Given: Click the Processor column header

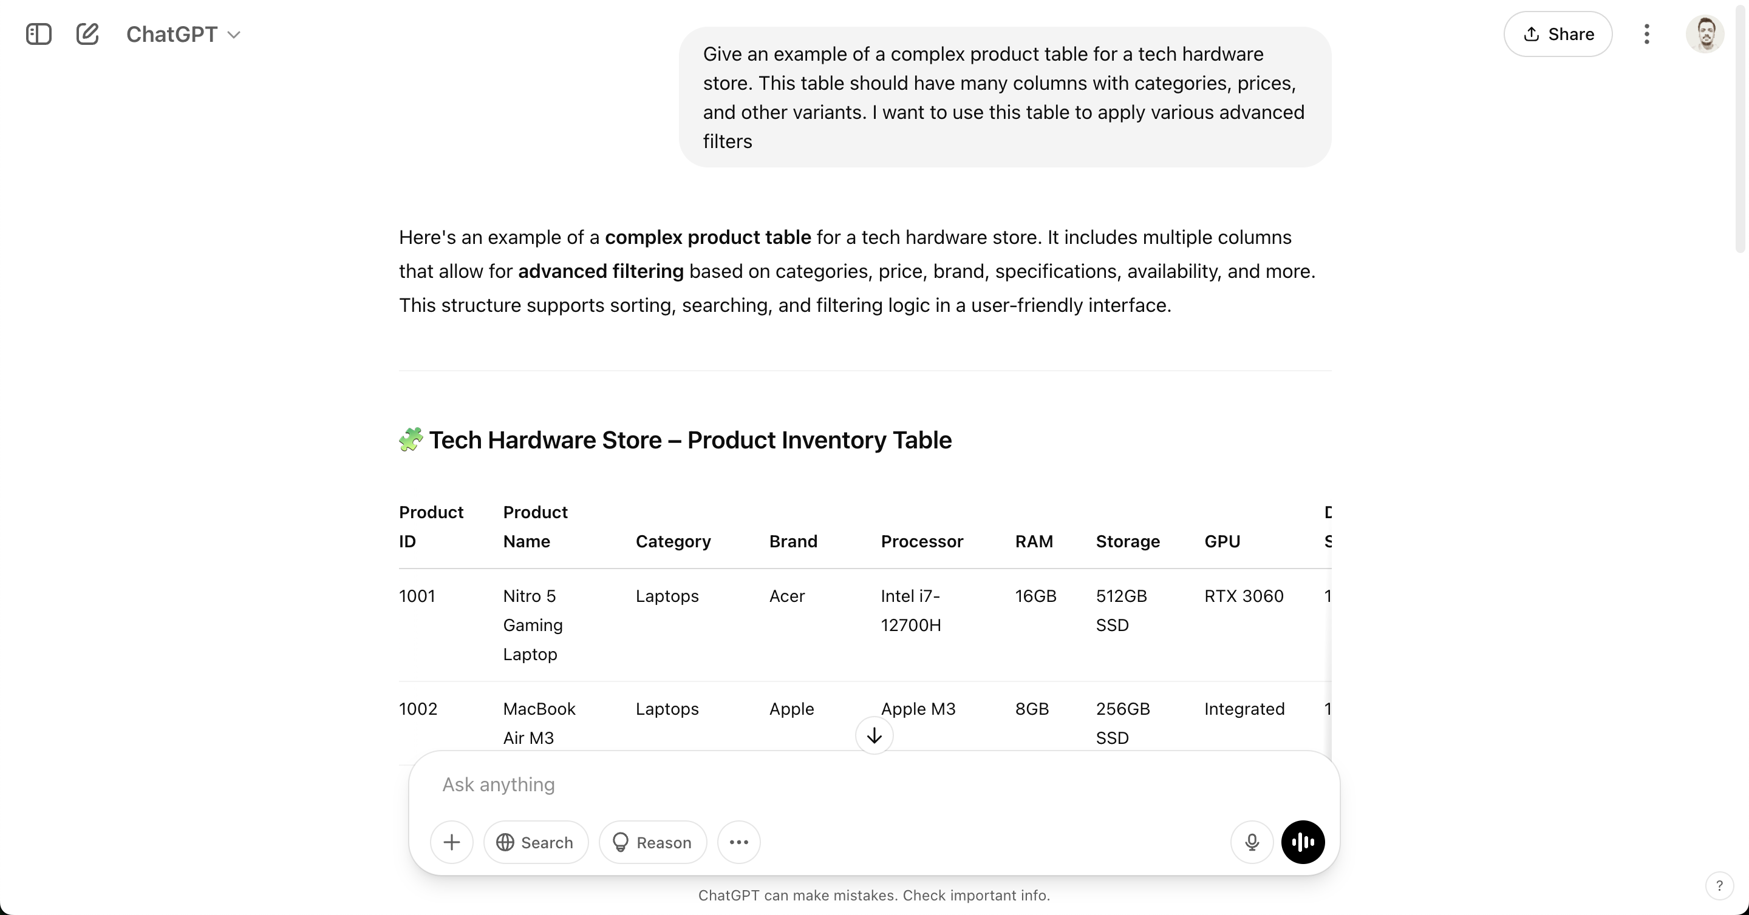Looking at the screenshot, I should pos(921,541).
